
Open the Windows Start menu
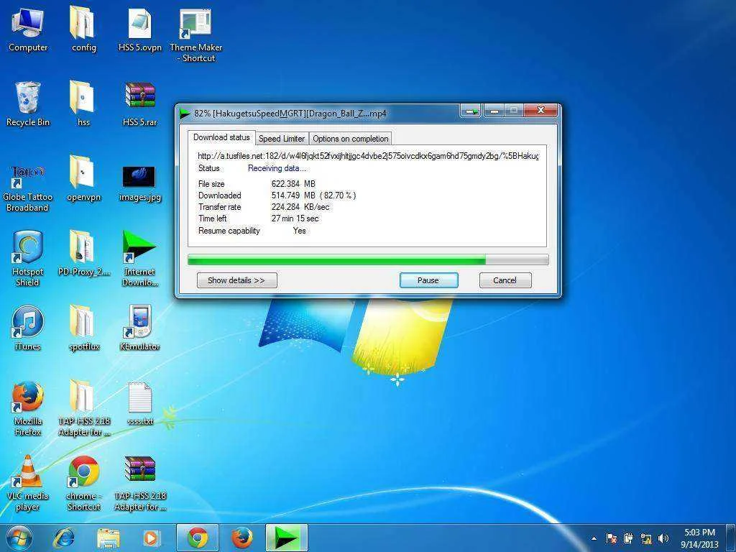pos(19,538)
